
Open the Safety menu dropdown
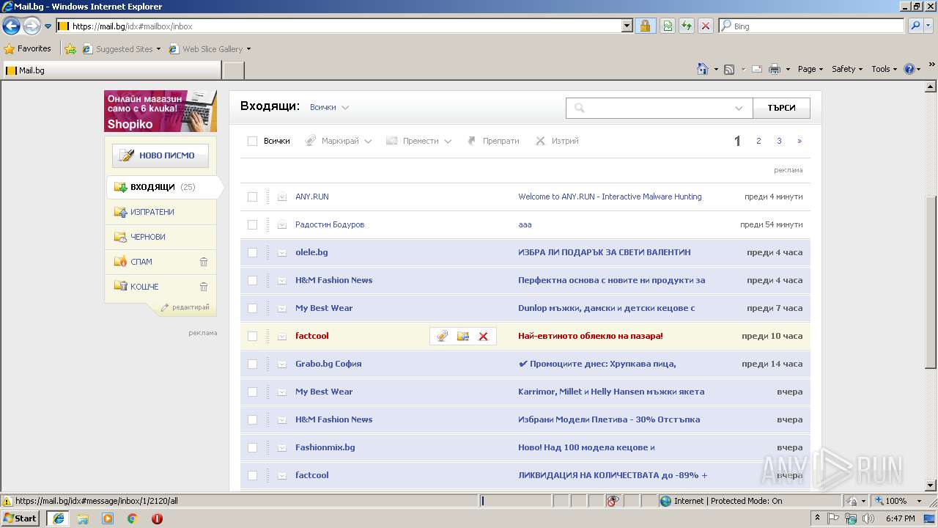point(847,69)
